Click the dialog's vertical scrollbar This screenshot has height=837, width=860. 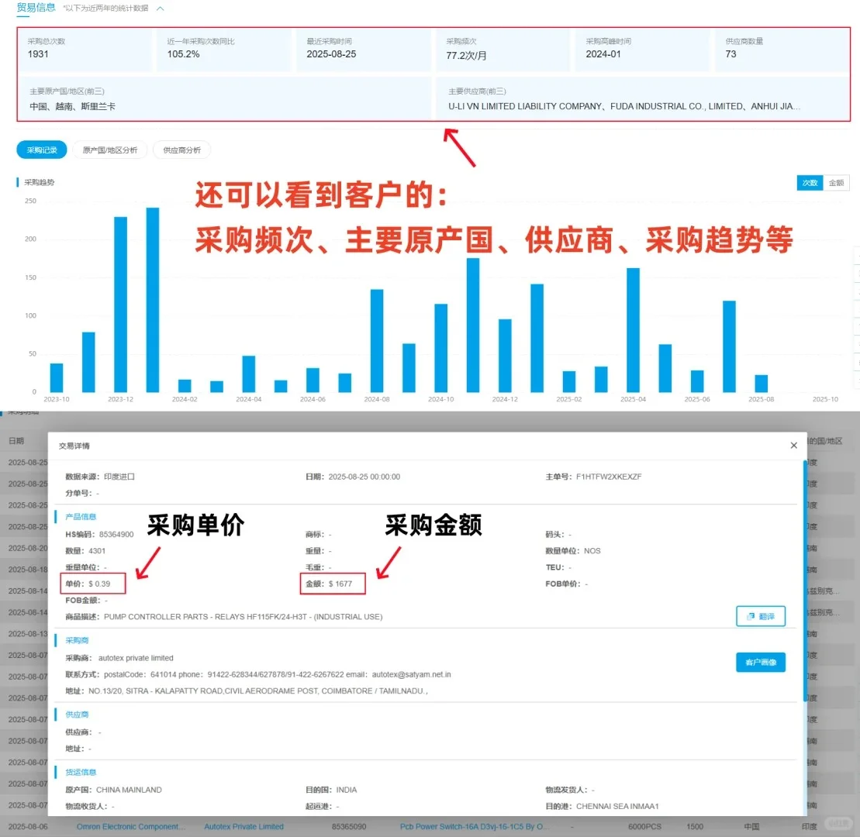[805, 581]
